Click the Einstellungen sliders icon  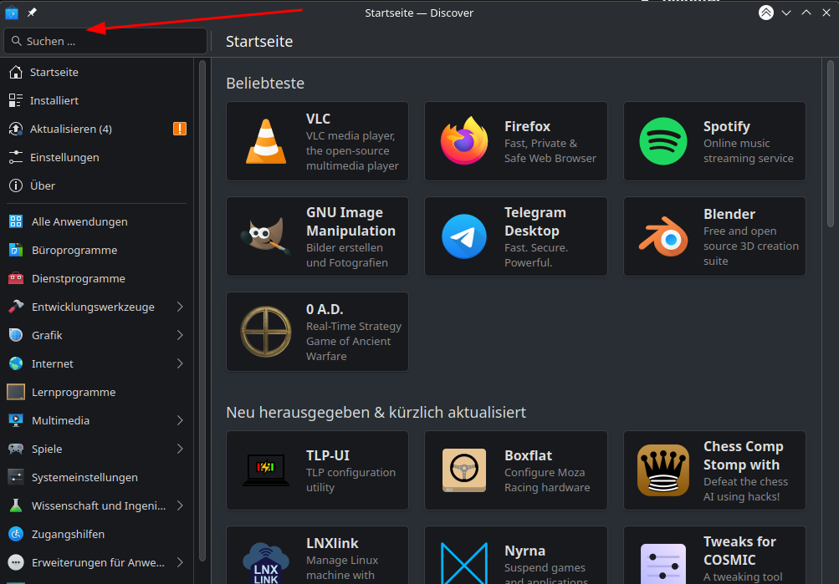[16, 157]
